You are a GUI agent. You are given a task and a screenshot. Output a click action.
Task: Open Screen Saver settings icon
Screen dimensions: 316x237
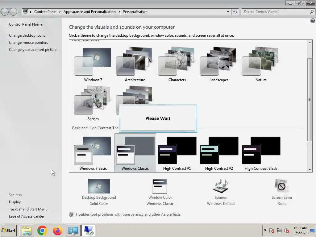[282, 186]
